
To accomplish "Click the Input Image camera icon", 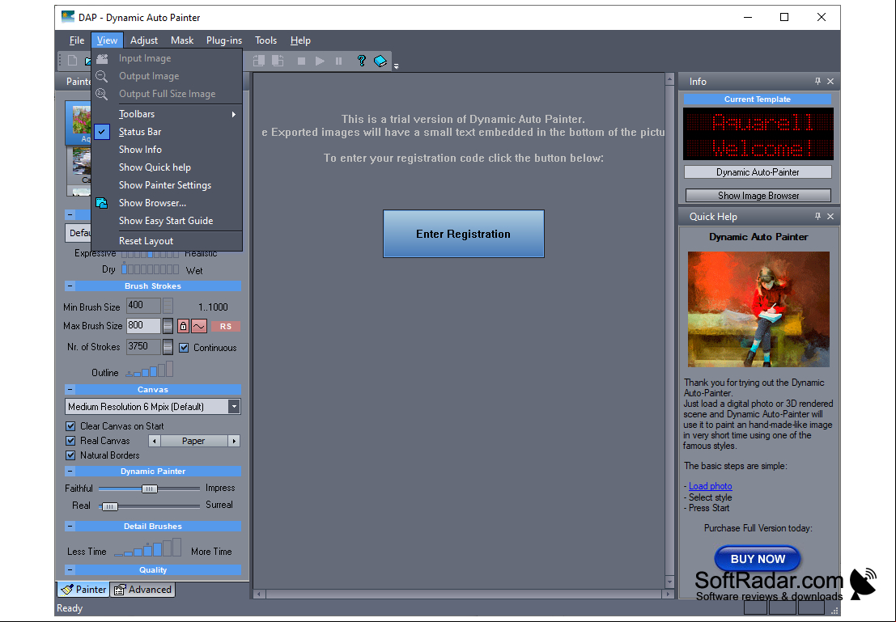I will [x=102, y=58].
